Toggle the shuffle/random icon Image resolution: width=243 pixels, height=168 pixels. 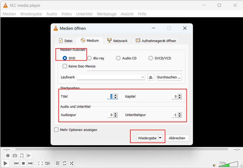71,163
